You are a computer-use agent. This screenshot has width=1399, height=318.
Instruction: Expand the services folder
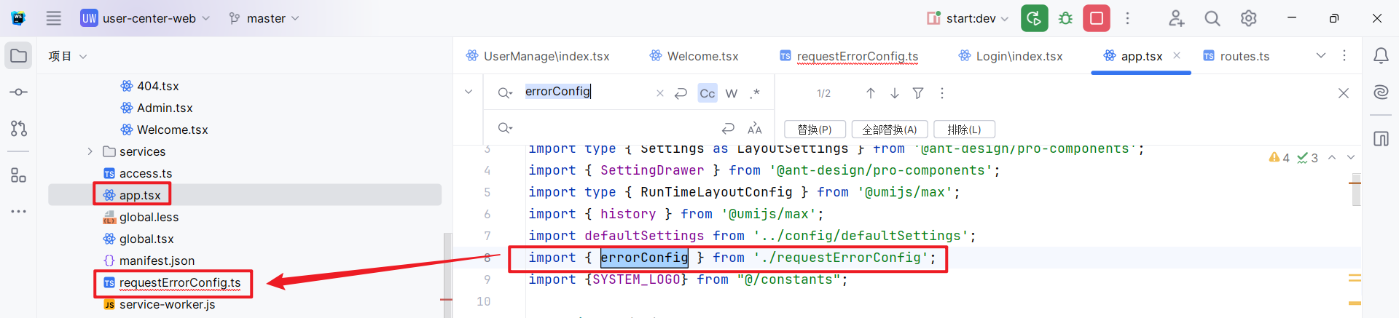tap(90, 151)
